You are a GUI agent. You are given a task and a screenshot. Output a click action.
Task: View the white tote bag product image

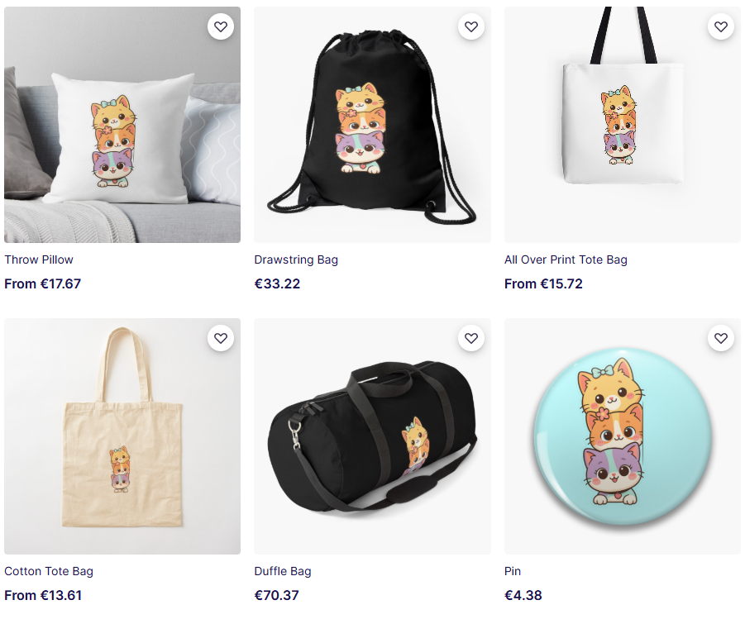point(623,125)
